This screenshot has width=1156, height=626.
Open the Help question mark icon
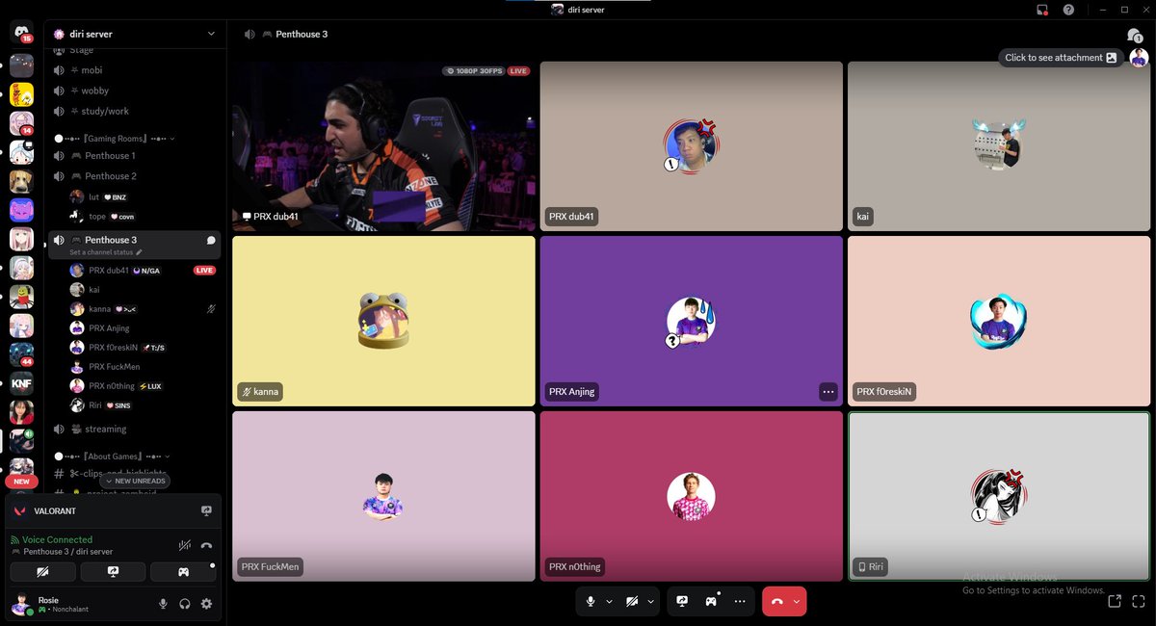pyautogui.click(x=1068, y=10)
